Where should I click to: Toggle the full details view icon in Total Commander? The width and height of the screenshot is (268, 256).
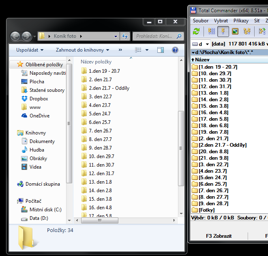pos(223,31)
